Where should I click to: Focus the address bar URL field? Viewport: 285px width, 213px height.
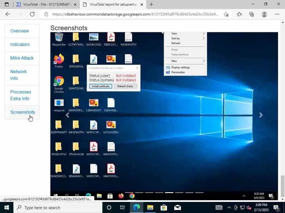[x=136, y=14]
